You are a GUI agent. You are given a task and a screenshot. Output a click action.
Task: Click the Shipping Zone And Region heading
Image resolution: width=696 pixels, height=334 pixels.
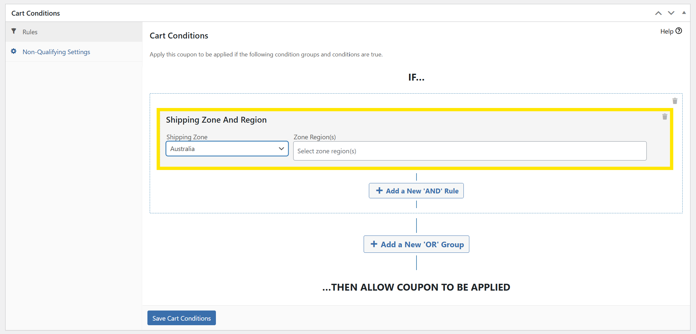(x=216, y=120)
